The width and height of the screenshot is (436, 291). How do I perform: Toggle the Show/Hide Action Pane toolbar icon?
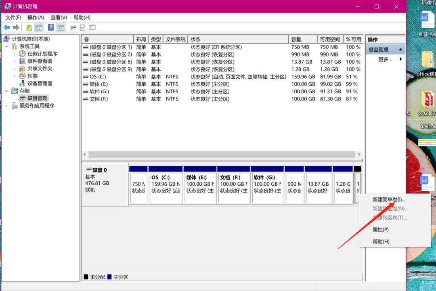[x=61, y=27]
